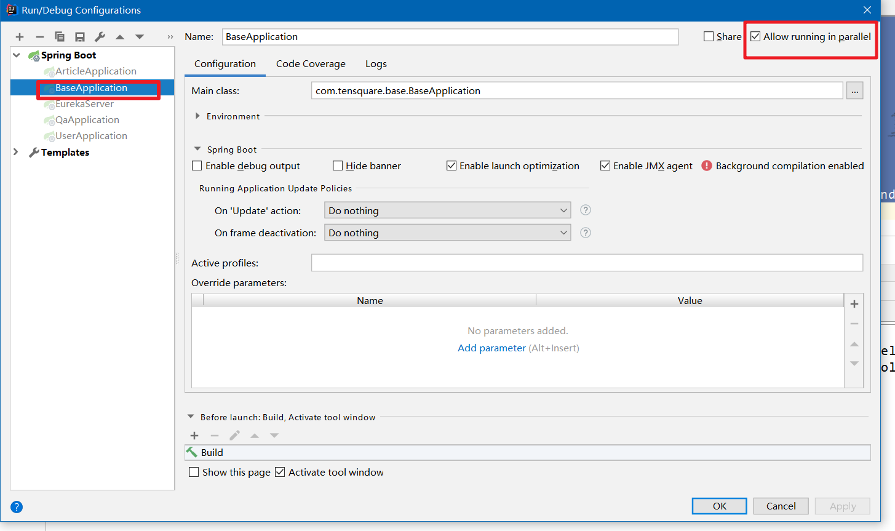The image size is (895, 531).
Task: Open the On frame deactivation dropdown
Action: click(447, 233)
